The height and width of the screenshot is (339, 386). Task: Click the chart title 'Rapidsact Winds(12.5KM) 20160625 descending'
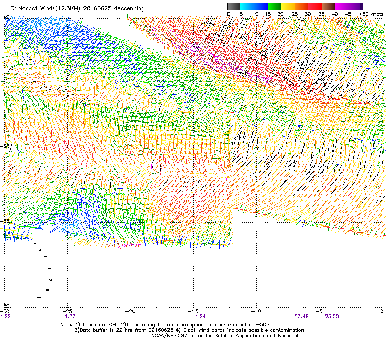78,8
